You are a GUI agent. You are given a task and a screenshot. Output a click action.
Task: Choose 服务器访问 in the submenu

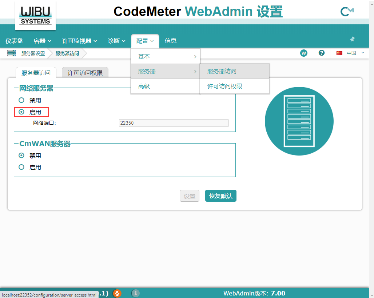click(235, 71)
